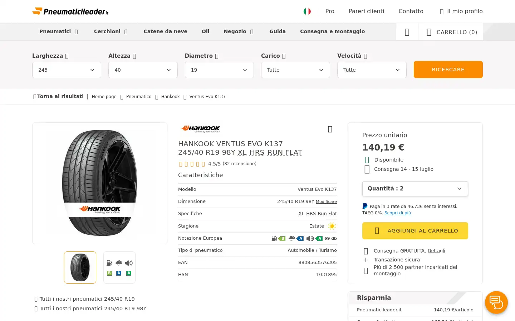Click the favorite icon beside the product title
Screen dimensions: 515x321
point(330,129)
